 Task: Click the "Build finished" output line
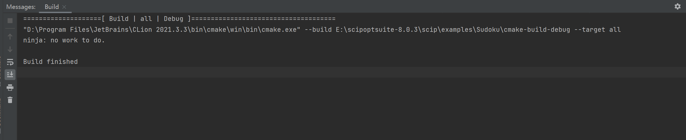pyautogui.click(x=51, y=62)
